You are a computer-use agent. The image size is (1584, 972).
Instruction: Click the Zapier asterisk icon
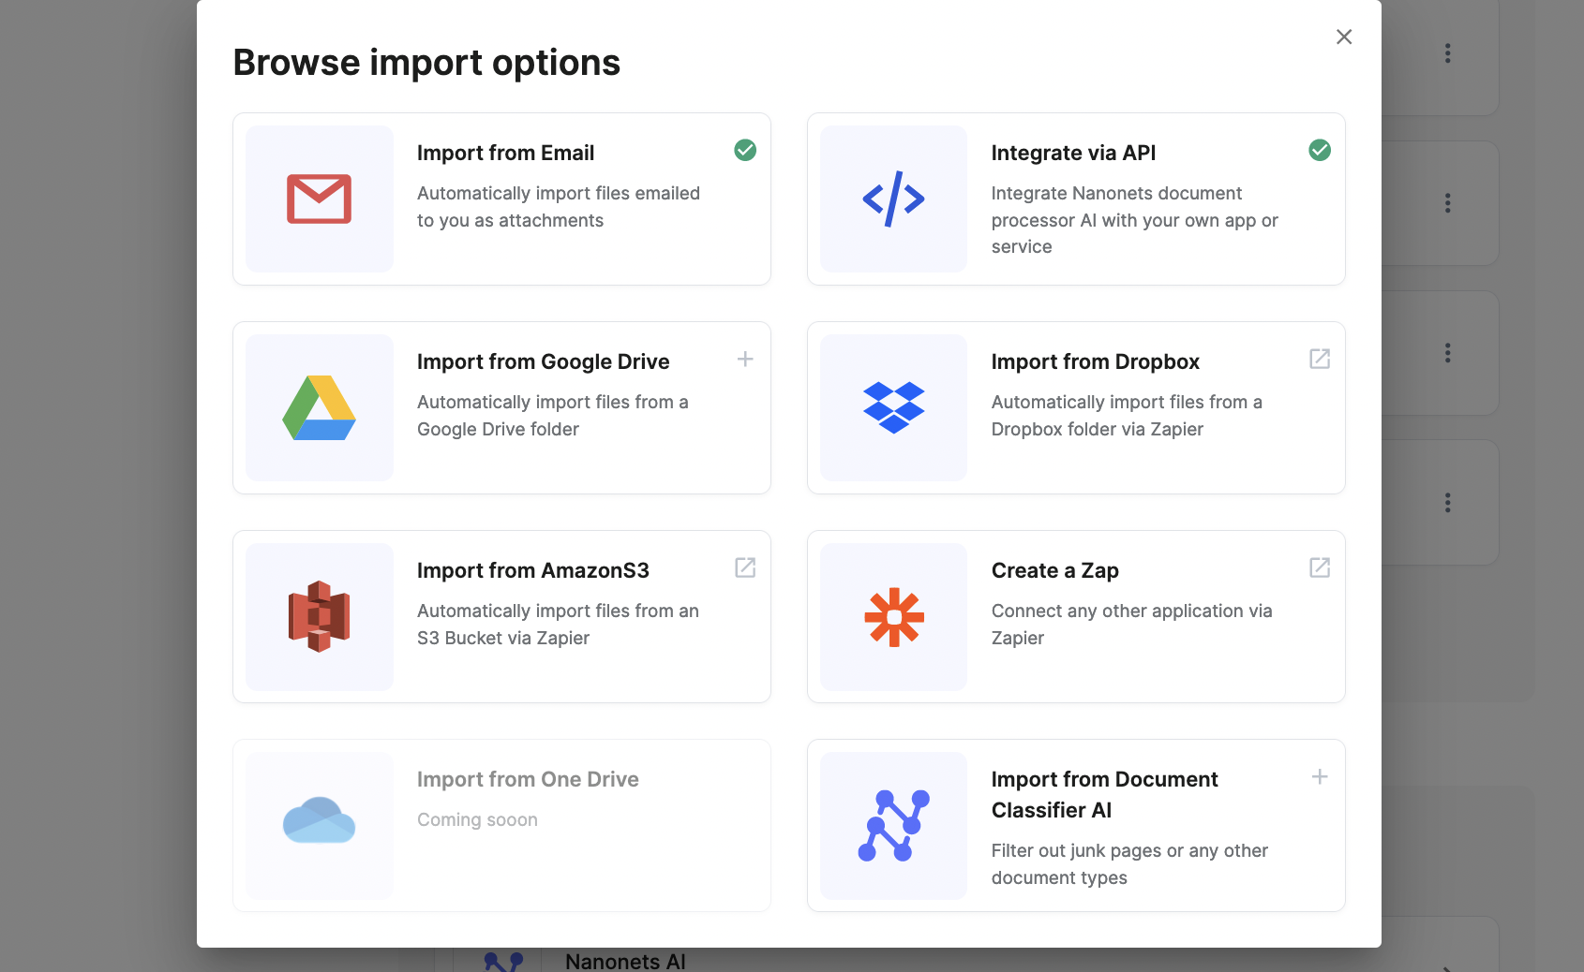(x=893, y=617)
